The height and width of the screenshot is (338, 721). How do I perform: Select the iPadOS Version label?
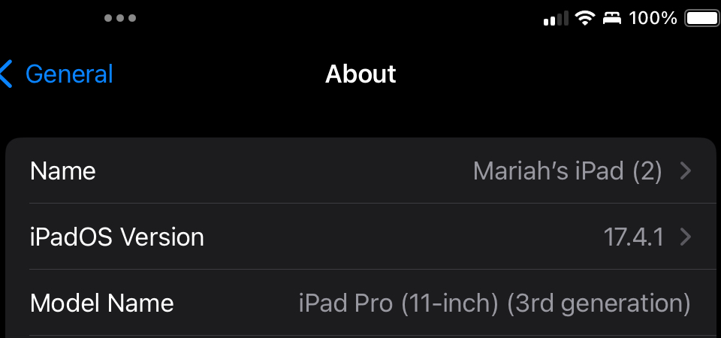[116, 237]
